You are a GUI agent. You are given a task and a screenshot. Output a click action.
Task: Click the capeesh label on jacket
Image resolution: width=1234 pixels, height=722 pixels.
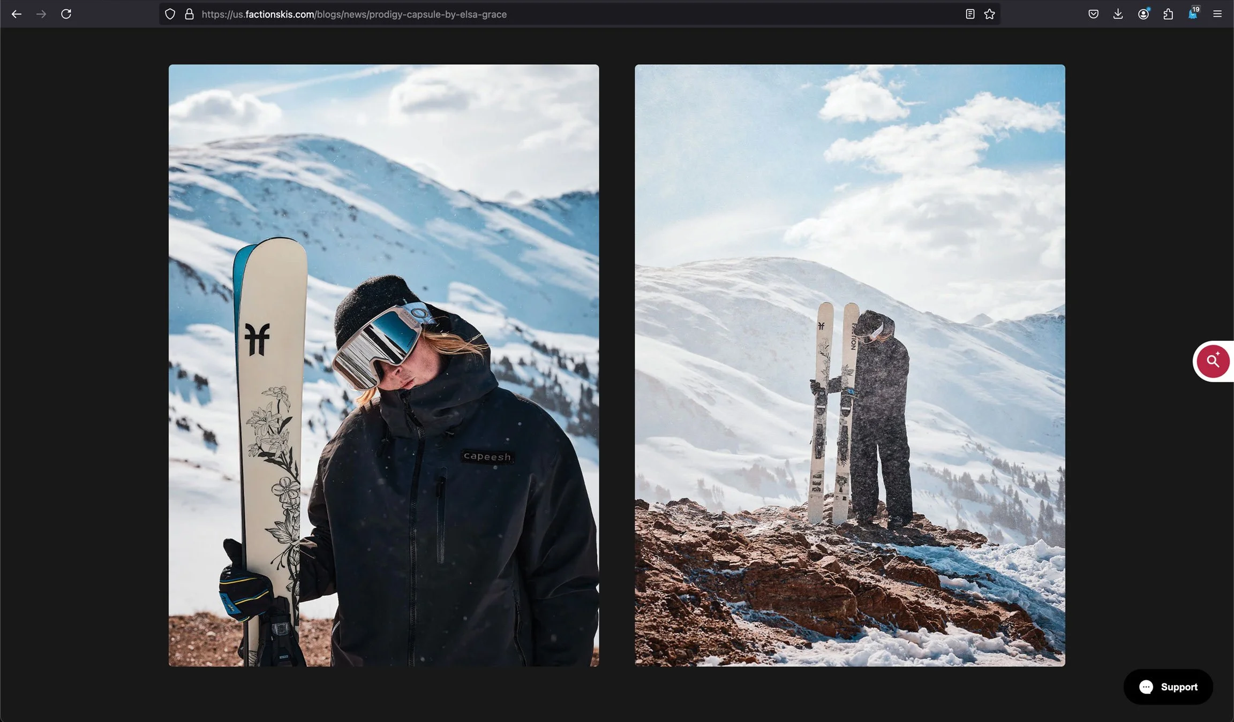click(x=487, y=457)
